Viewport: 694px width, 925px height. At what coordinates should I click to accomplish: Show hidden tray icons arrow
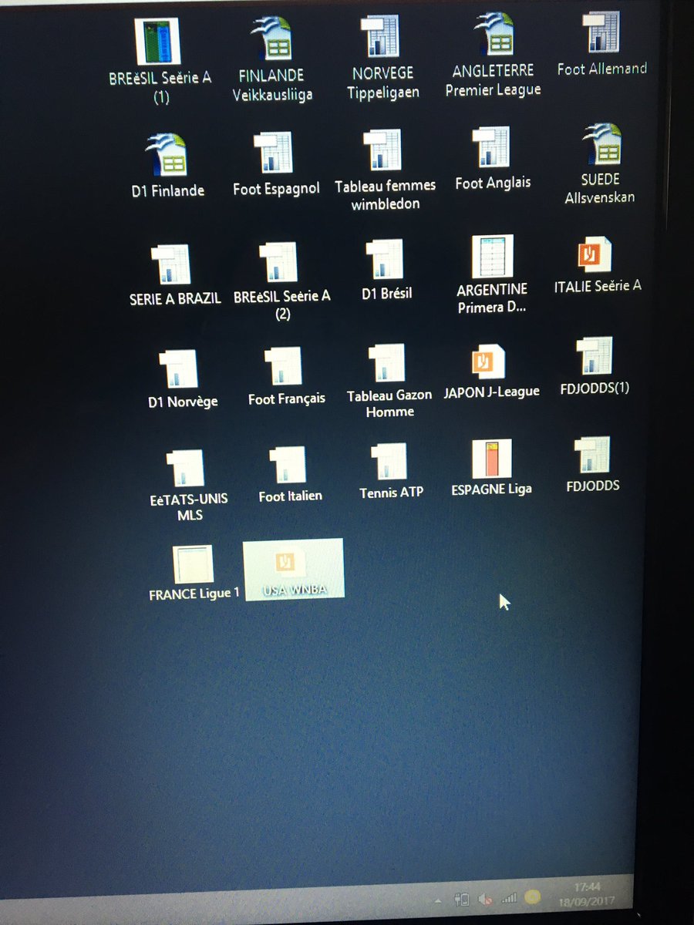coord(437,900)
